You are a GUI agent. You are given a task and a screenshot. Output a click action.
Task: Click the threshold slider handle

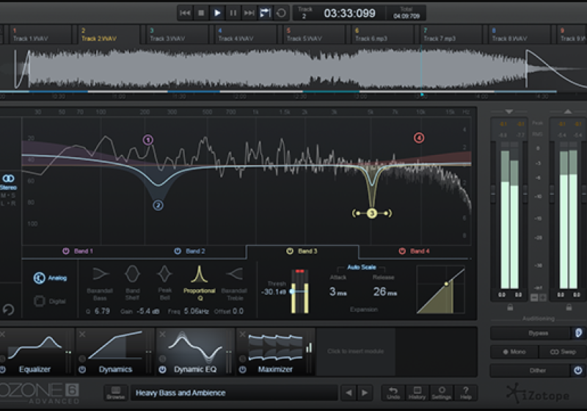292,291
